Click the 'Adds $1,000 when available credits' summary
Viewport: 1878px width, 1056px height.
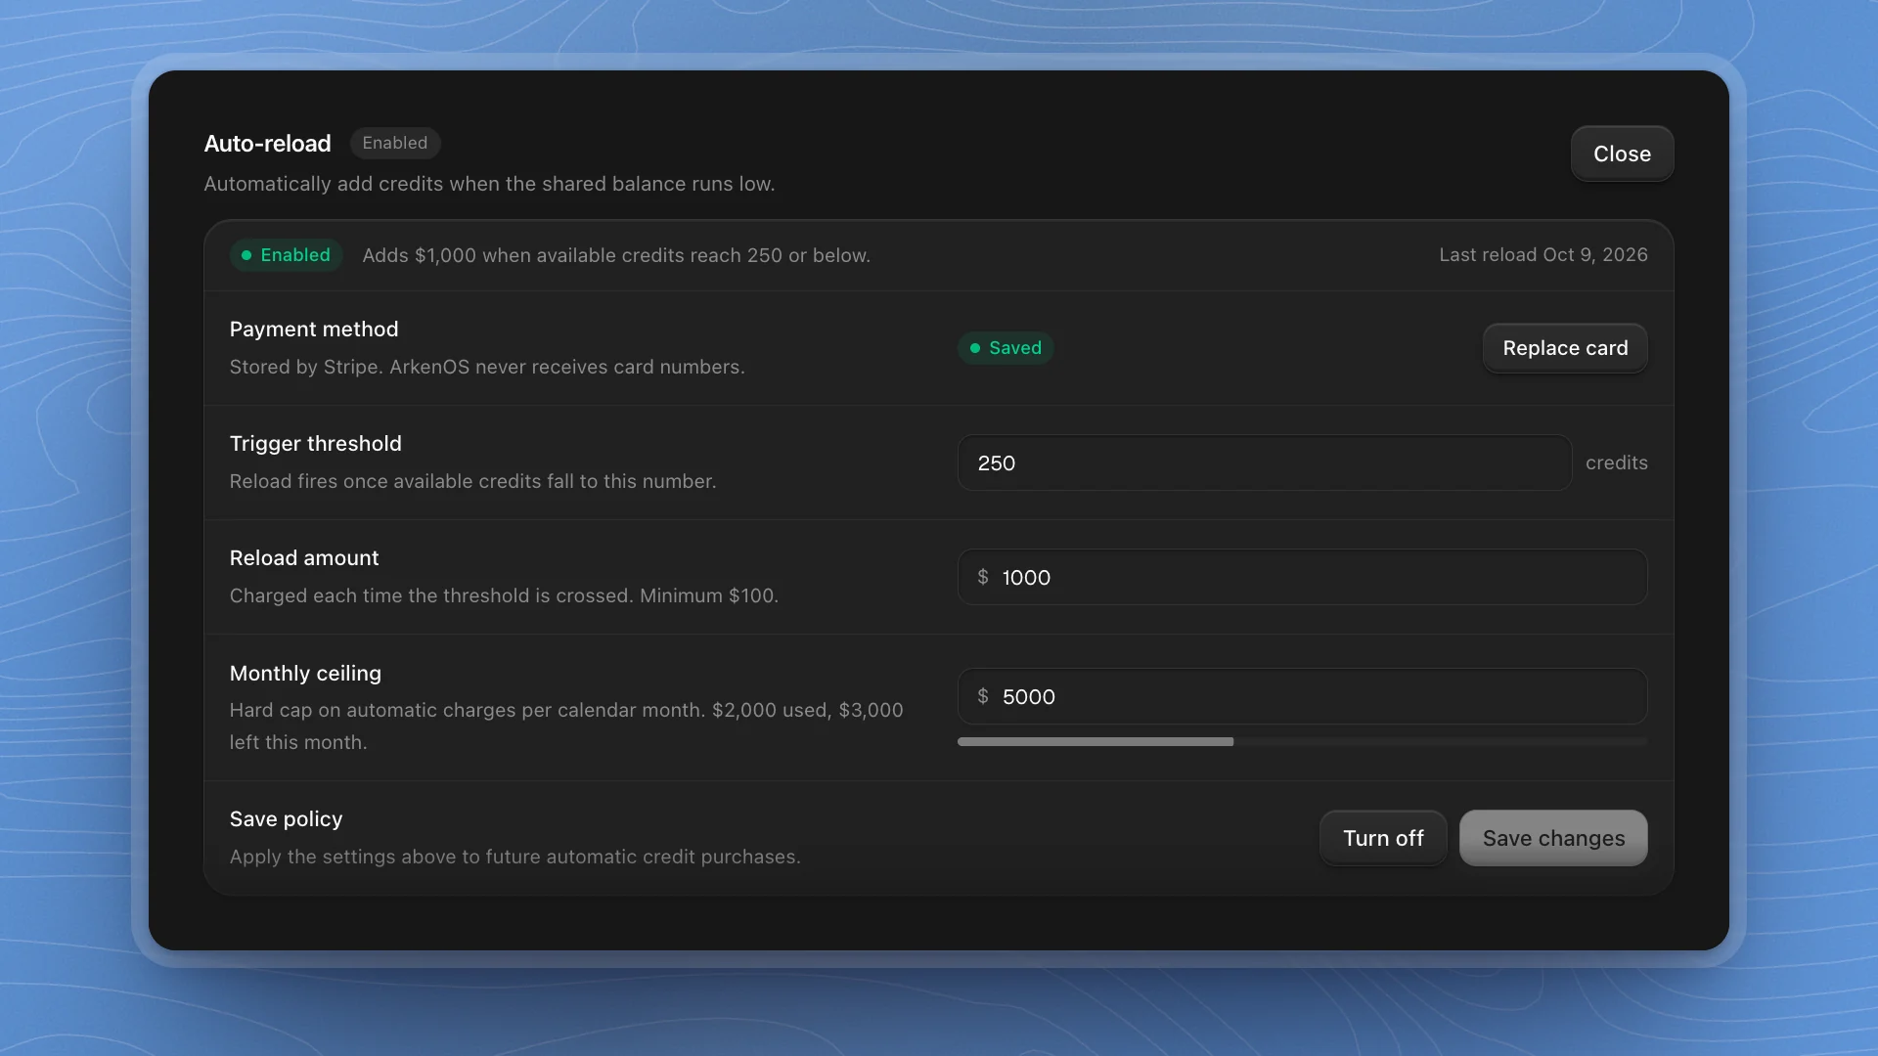click(616, 255)
